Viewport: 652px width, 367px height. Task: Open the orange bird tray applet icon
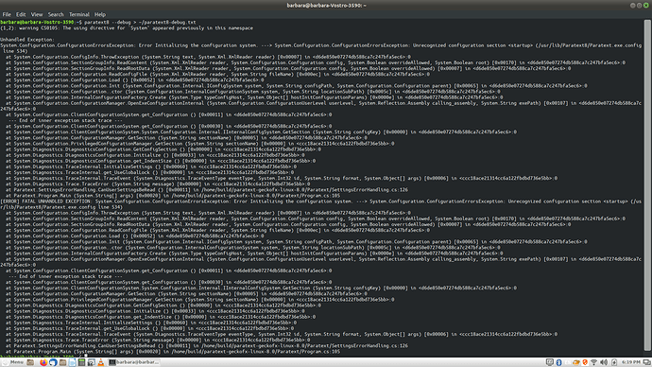coord(576,362)
